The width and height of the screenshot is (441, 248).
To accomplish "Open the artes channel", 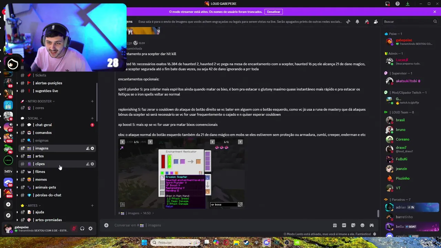I will coord(57,156).
